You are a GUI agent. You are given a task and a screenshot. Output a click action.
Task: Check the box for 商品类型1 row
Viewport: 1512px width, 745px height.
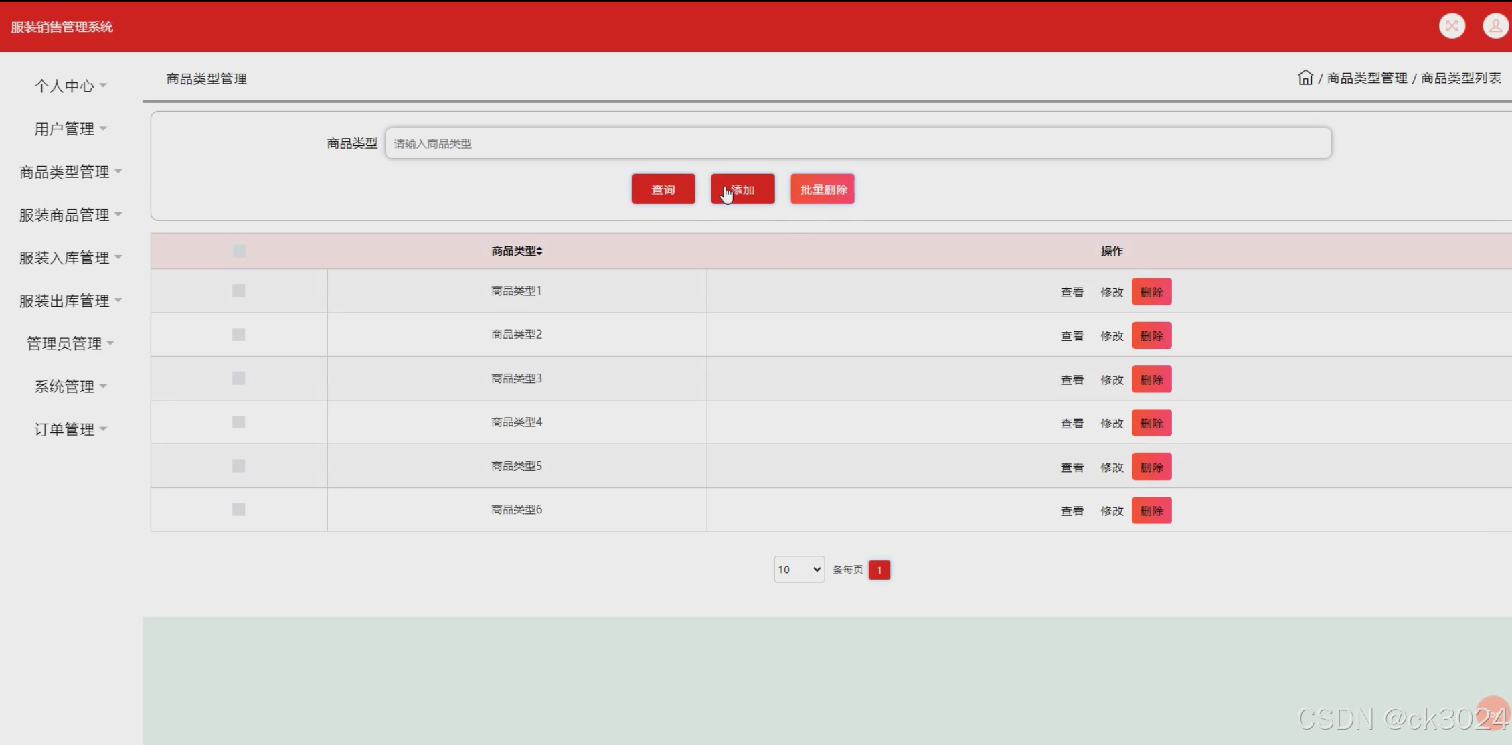[x=238, y=291]
